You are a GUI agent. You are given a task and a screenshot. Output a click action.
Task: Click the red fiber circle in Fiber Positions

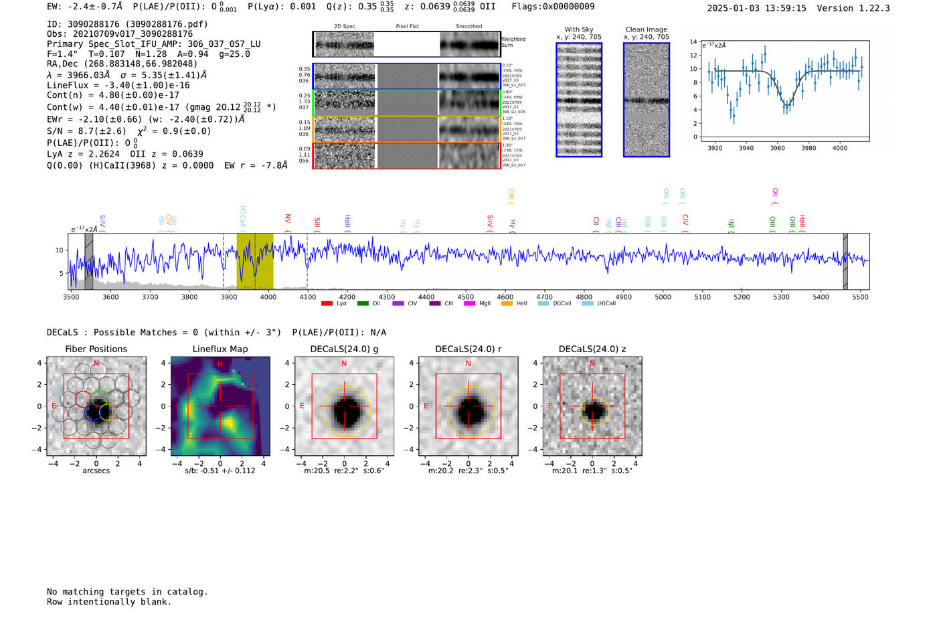click(84, 400)
